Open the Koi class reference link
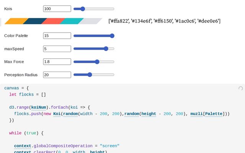 [57, 114]
